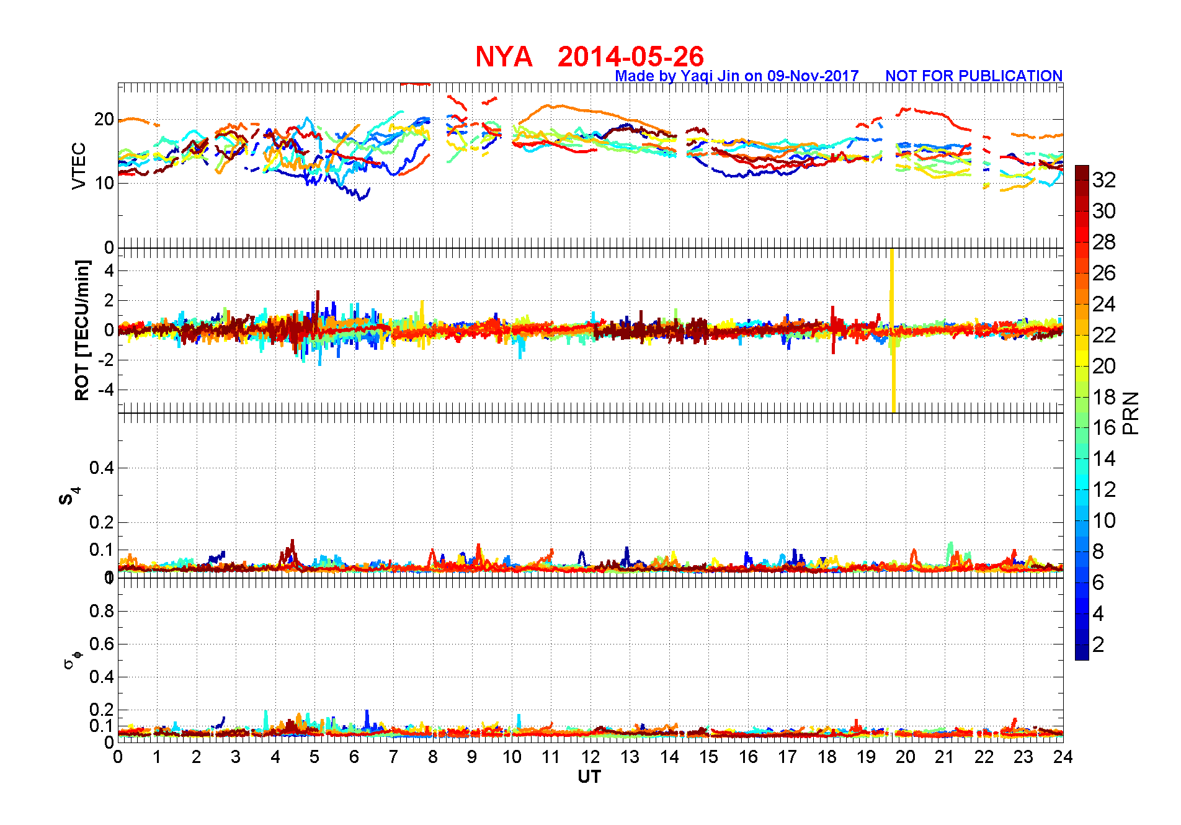Click the "UT" x-axis label

589,777
